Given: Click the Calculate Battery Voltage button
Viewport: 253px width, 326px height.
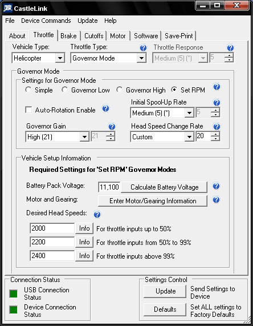Looking at the screenshot, I should click(x=164, y=187).
